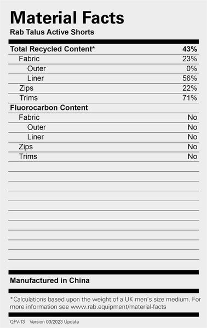Image resolution: width=207 pixels, height=328 pixels.
Task: Click the 43% total recycled value
Action: (189, 49)
